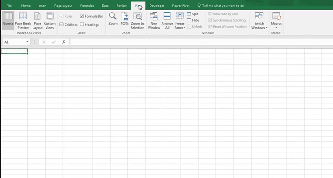Screen dimensions: 333x178
Task: Open the Formulas ribbon tab
Action: coord(87,6)
